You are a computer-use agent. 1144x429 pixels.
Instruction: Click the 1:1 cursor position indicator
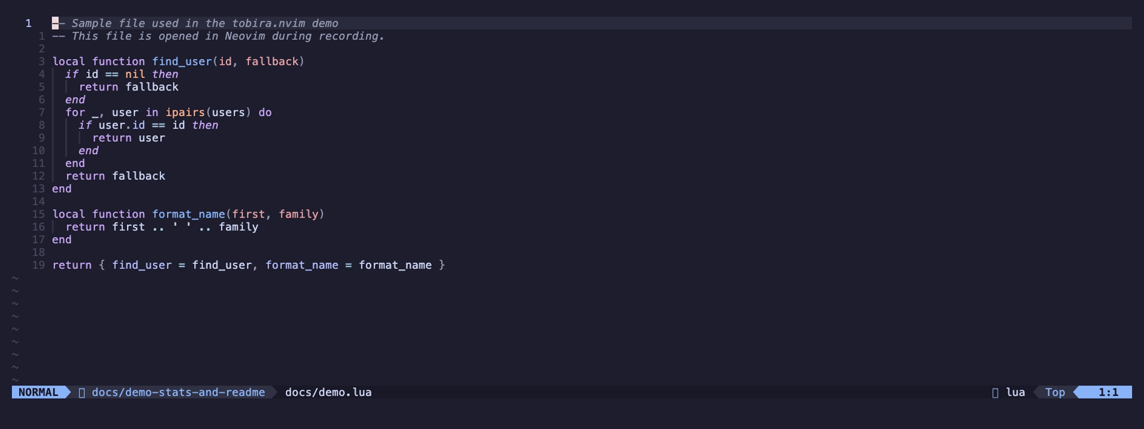1108,392
